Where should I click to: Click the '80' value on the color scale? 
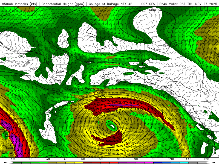click(136, 159)
